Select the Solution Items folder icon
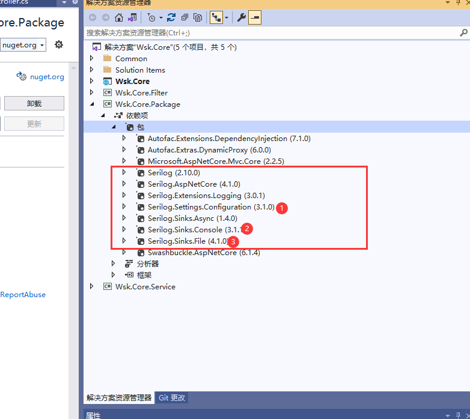The width and height of the screenshot is (470, 419). (107, 70)
